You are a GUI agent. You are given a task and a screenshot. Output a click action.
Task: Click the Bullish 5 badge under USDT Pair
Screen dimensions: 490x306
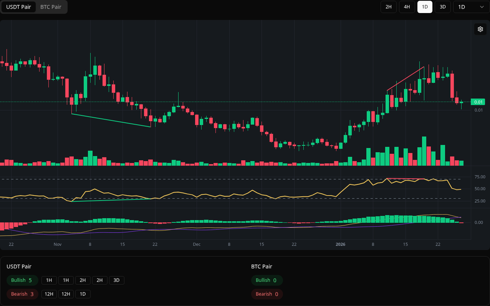pos(22,280)
